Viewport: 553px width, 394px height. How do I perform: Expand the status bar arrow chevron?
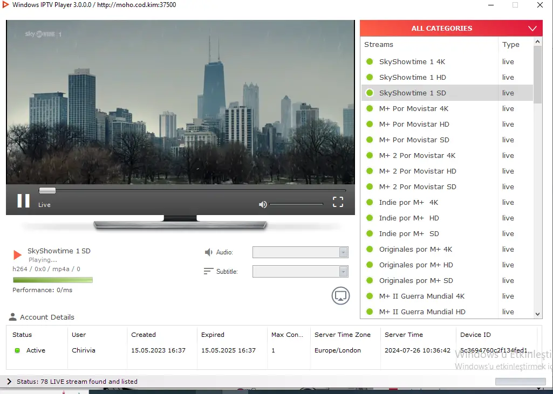point(9,381)
